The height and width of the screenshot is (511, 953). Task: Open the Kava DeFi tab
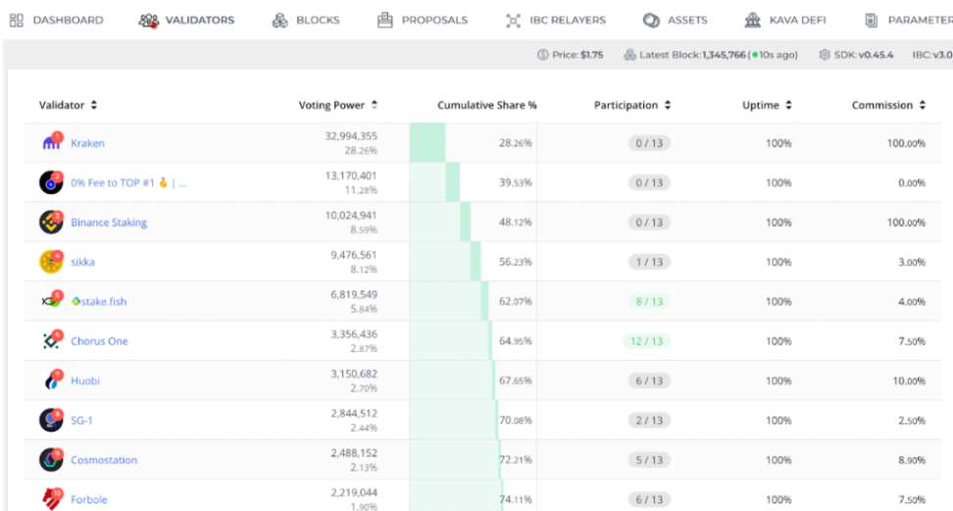[x=785, y=20]
